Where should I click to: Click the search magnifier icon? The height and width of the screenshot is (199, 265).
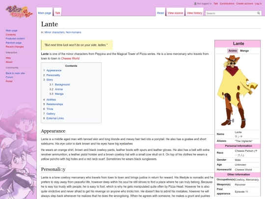click(x=259, y=13)
